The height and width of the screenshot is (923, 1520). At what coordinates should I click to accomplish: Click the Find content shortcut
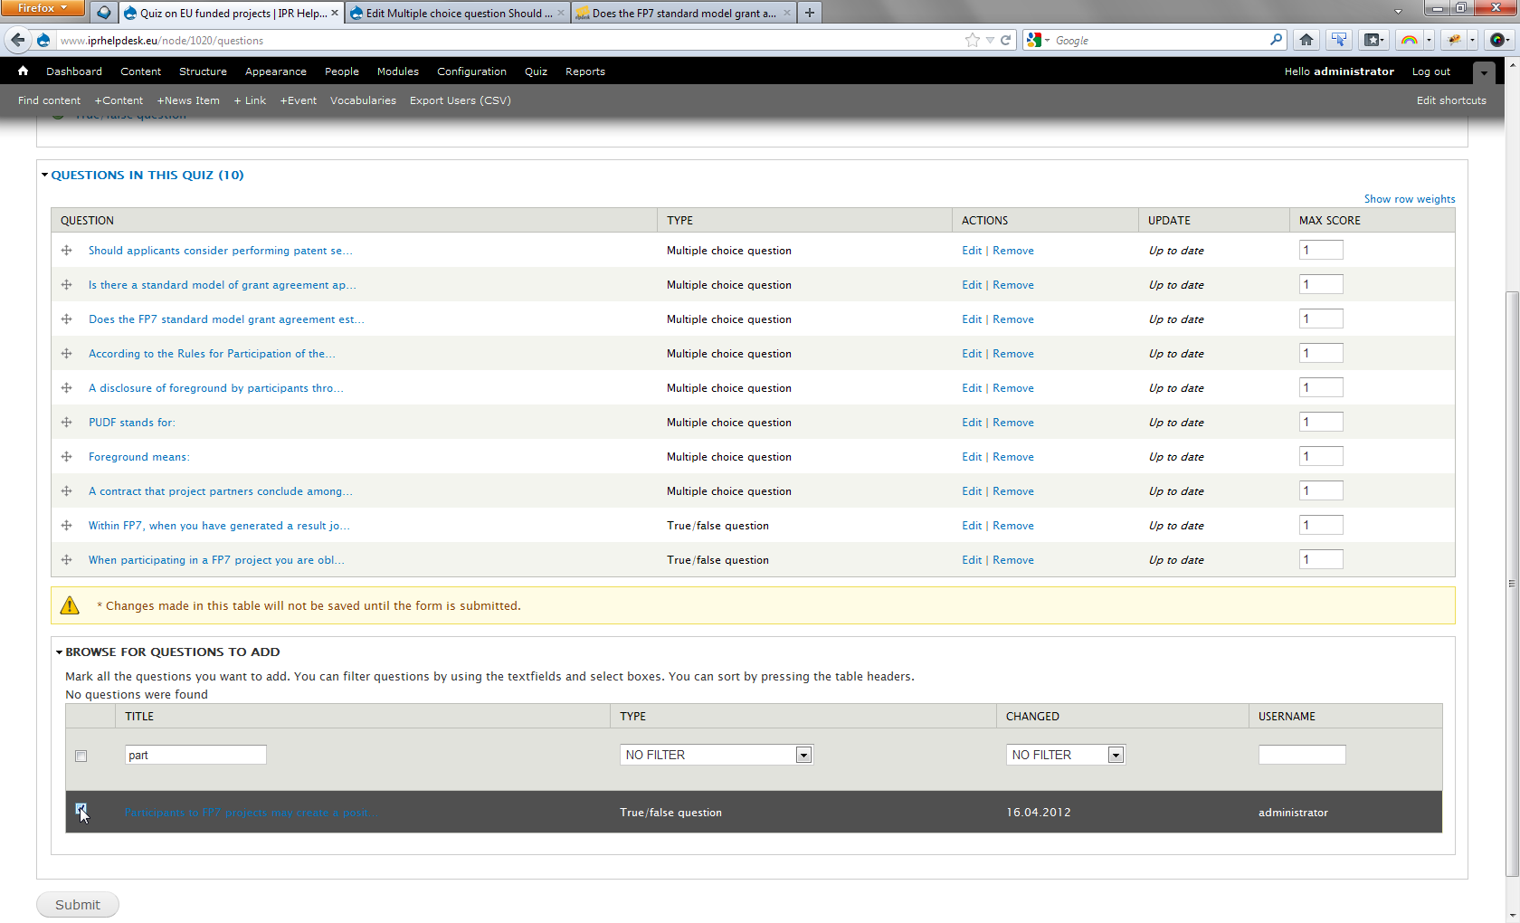coord(49,100)
